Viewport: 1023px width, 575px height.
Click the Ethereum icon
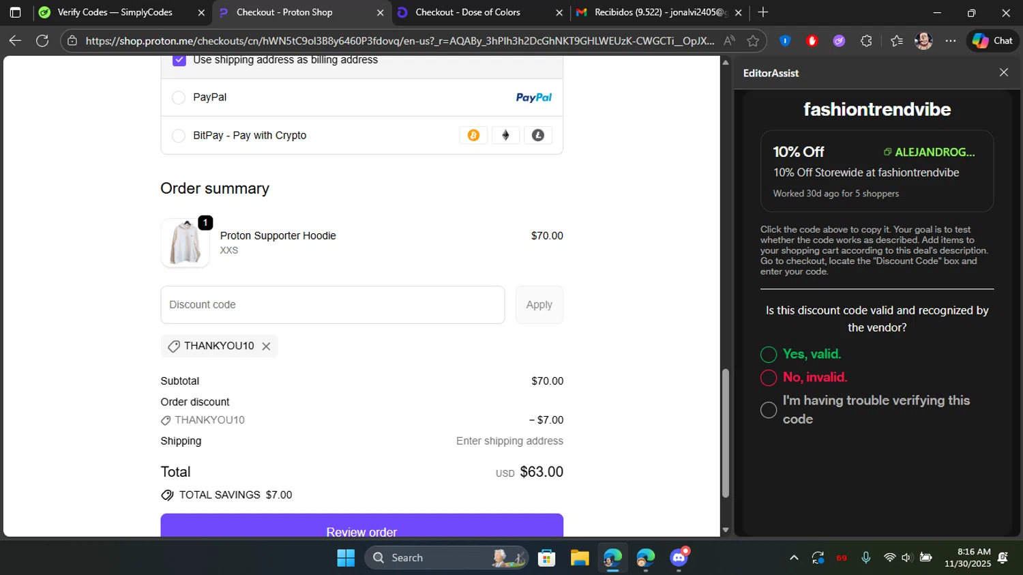point(505,135)
